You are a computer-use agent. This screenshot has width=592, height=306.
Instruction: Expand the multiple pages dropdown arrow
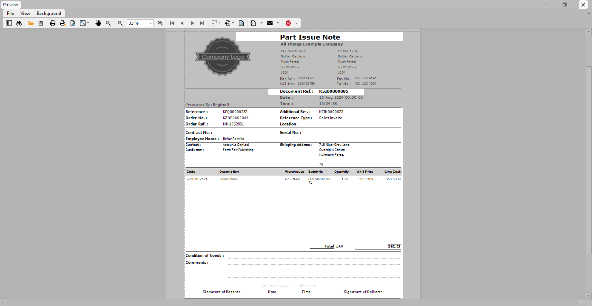pyautogui.click(x=220, y=23)
